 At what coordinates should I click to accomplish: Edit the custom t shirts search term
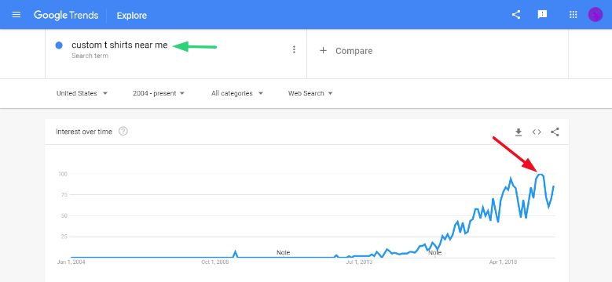pyautogui.click(x=119, y=45)
